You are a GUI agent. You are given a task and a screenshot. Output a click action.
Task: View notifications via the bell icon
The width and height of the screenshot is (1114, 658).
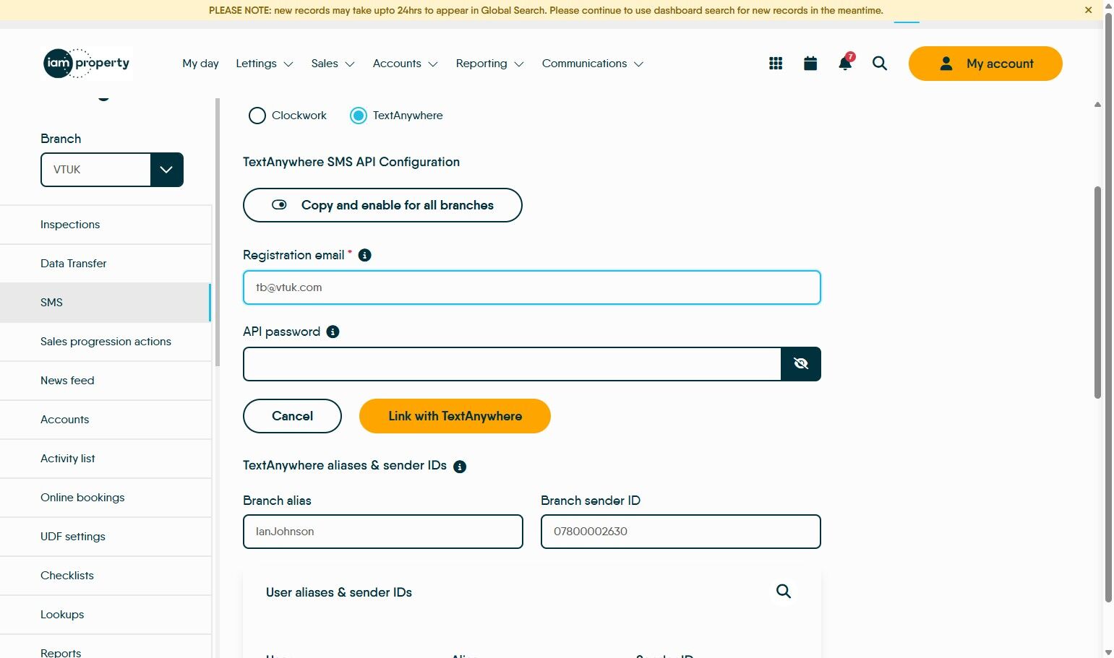845,63
